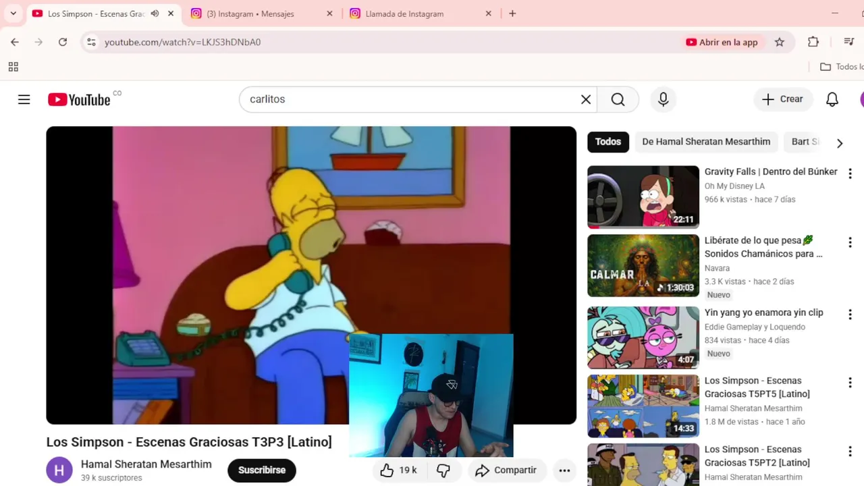Open Todos los marcadores bookmarks folder
The height and width of the screenshot is (486, 864).
(842, 67)
